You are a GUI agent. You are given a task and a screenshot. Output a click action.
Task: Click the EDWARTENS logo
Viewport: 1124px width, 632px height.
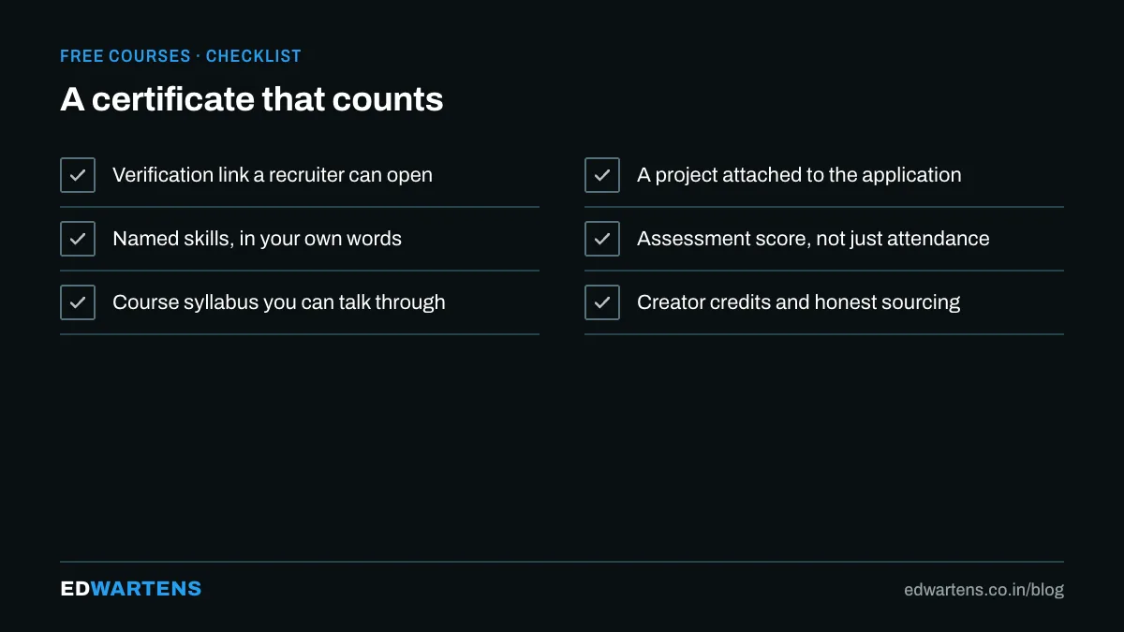(x=131, y=589)
